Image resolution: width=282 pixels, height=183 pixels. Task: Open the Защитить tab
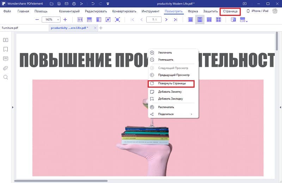[210, 11]
